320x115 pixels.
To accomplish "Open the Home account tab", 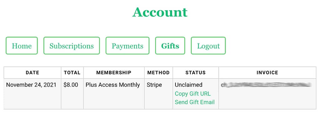I will pos(22,46).
